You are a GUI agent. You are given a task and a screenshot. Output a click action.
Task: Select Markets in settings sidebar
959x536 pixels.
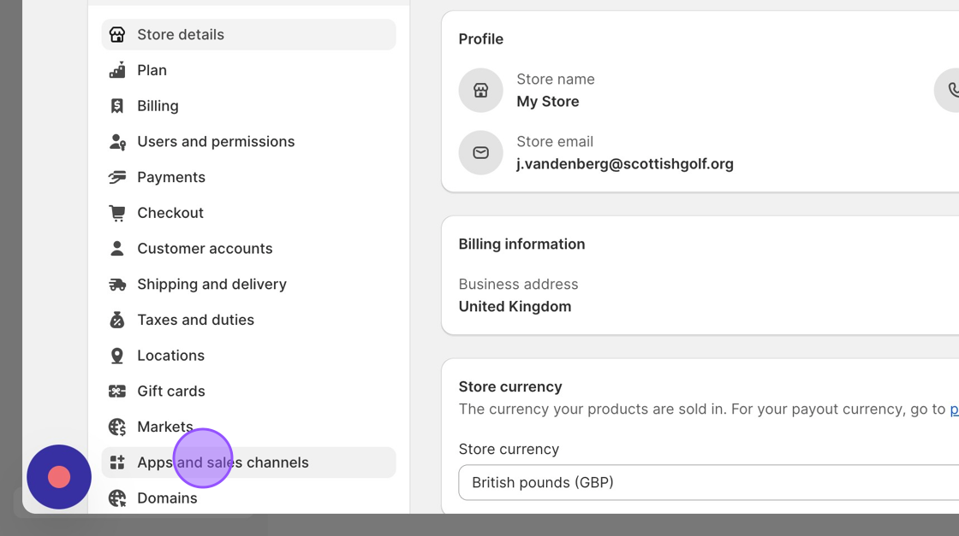tap(164, 427)
